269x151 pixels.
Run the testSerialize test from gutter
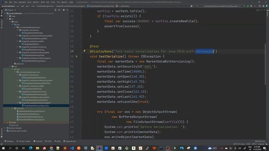(76, 56)
